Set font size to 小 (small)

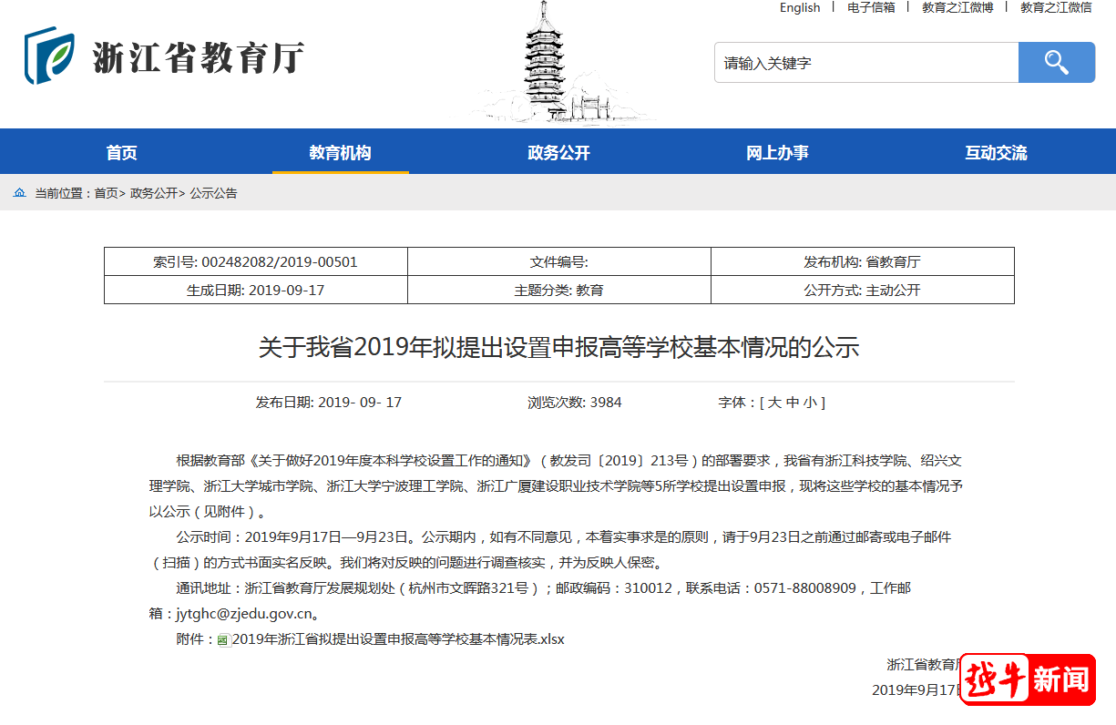click(810, 403)
